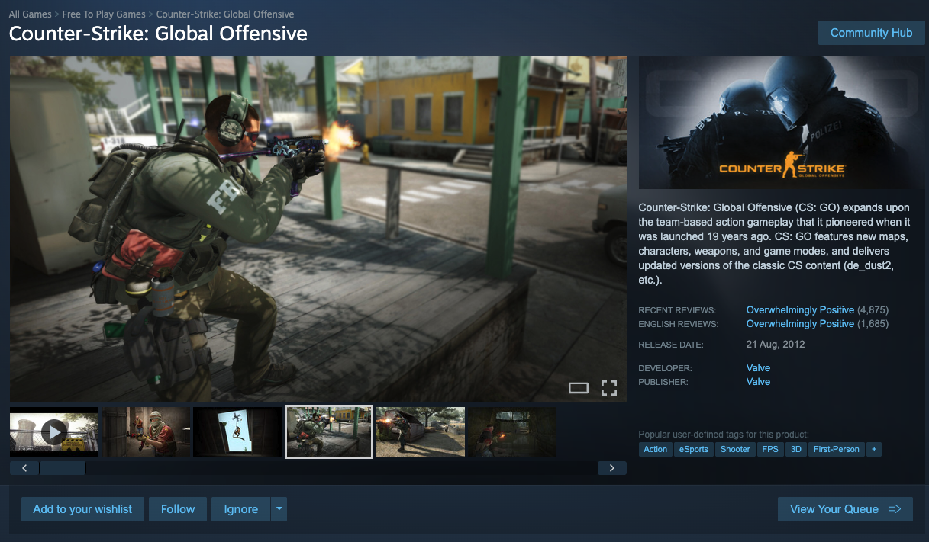
Task: Add the game to your wishlist
Action: [x=82, y=509]
